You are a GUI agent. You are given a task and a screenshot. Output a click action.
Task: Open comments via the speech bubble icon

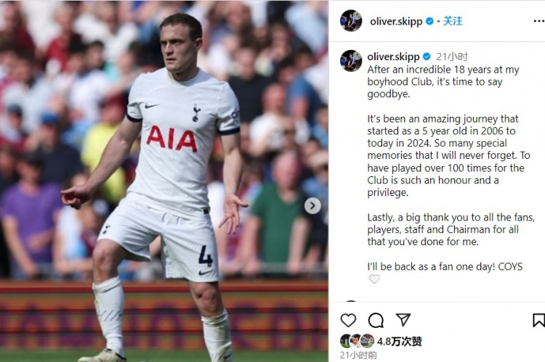(x=376, y=320)
